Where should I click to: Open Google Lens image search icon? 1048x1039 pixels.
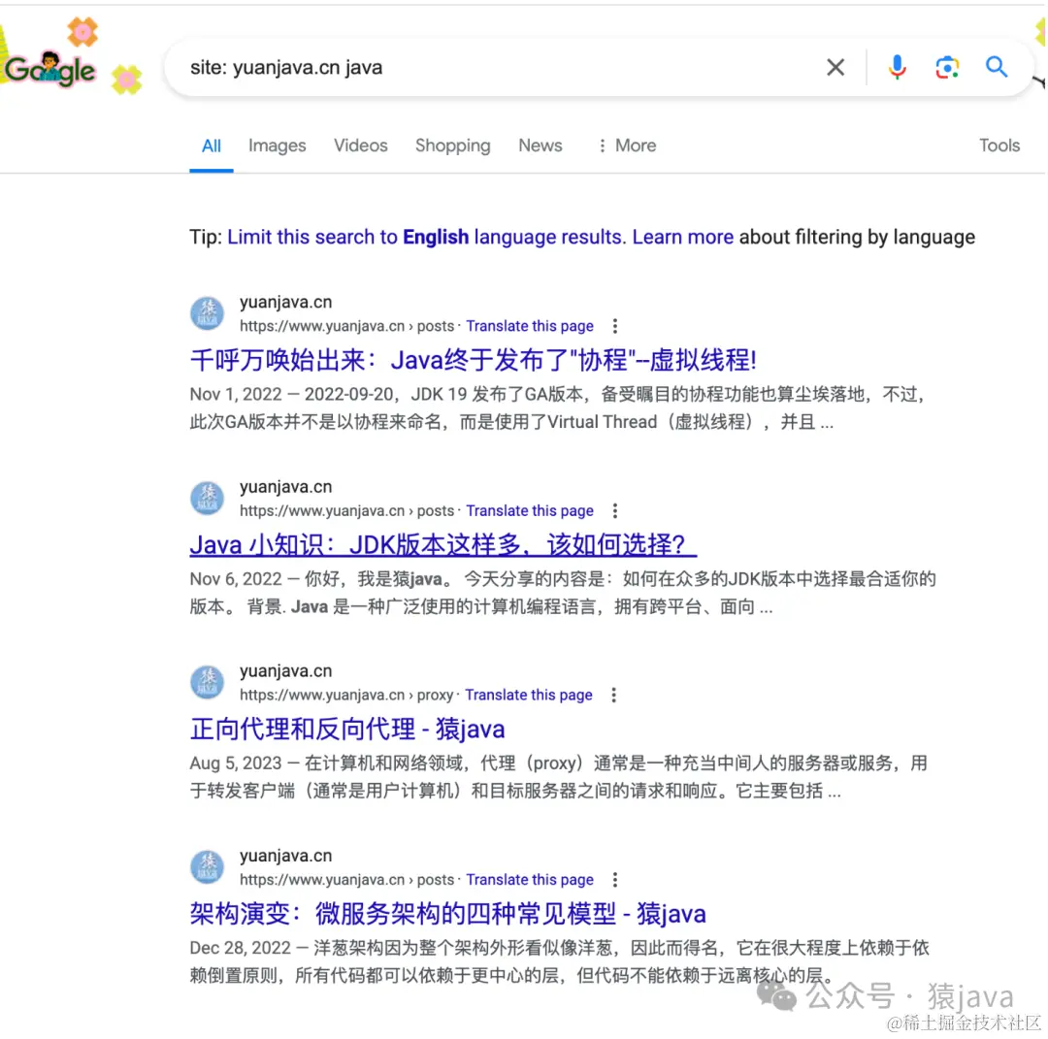(946, 68)
